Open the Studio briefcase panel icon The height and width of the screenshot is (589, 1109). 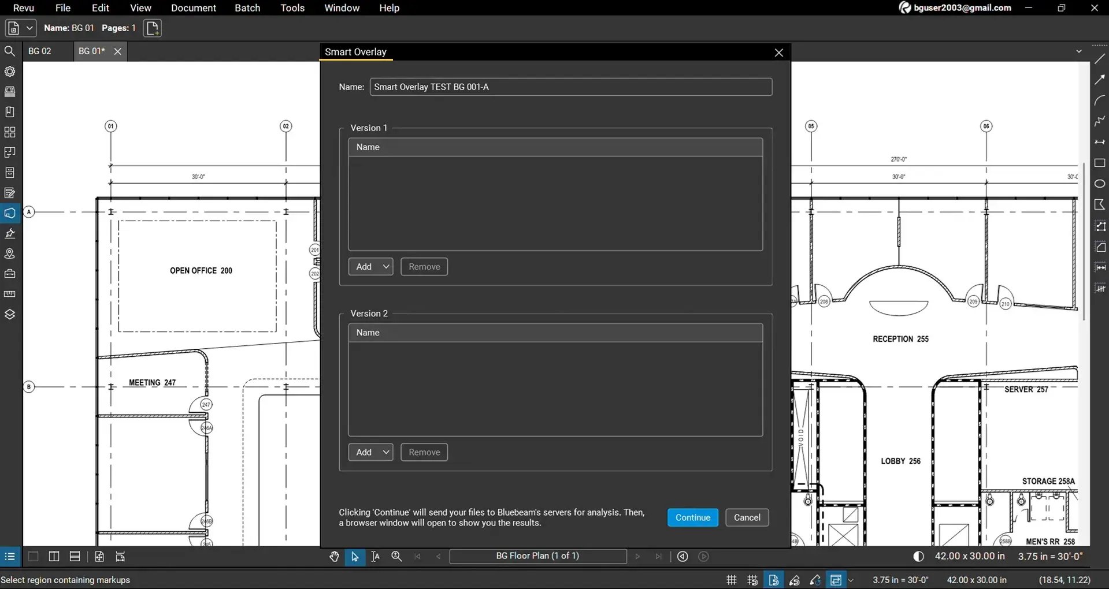10,274
